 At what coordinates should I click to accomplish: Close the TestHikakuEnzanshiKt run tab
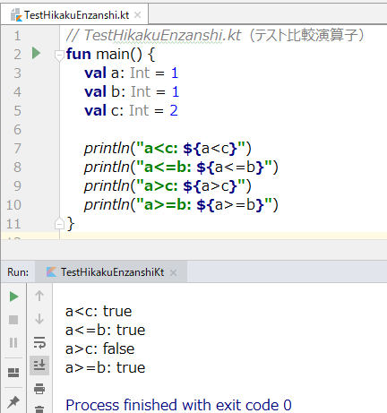(173, 272)
